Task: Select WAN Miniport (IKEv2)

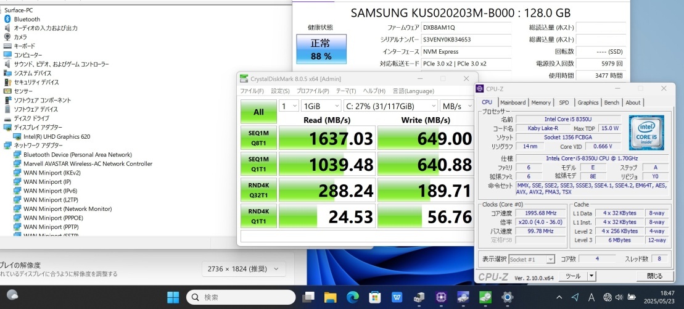Action: (x=52, y=173)
